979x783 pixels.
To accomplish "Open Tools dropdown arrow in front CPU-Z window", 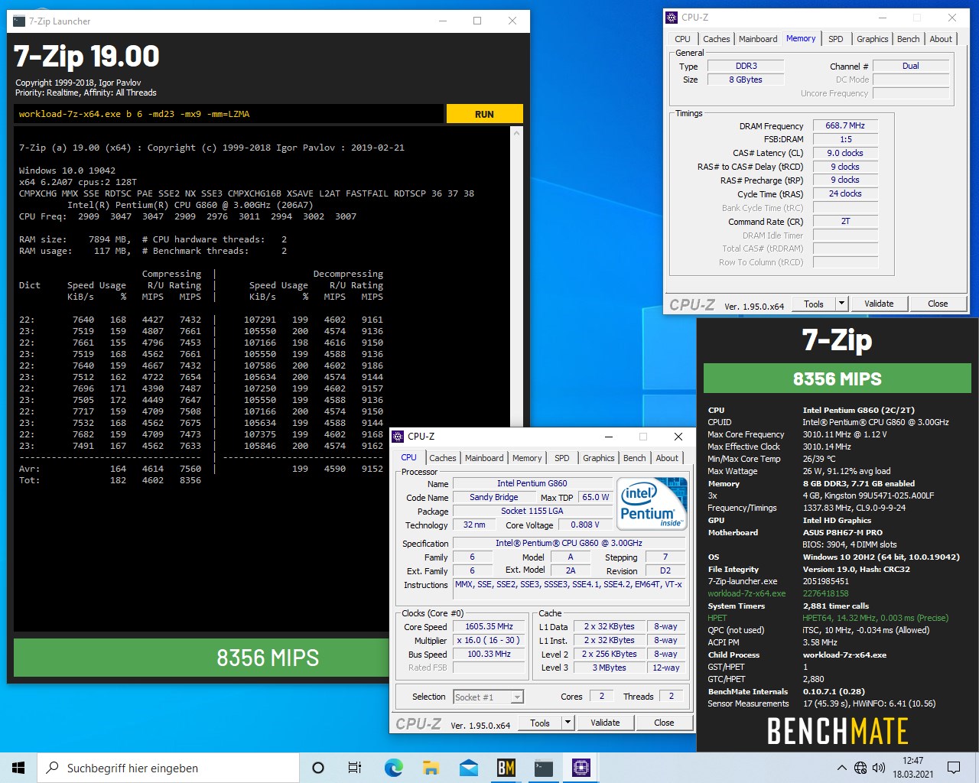I will pos(568,723).
